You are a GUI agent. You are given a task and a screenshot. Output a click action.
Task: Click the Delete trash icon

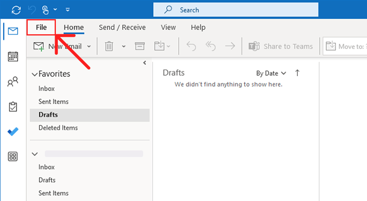pos(109,46)
